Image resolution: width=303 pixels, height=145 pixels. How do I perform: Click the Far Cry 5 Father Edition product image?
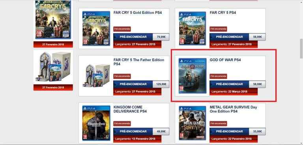[96, 76]
